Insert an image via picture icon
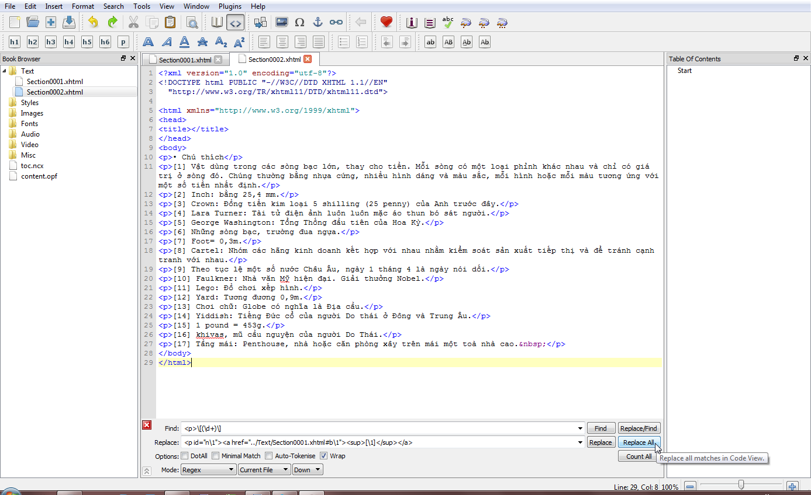The image size is (811, 495). tap(281, 22)
